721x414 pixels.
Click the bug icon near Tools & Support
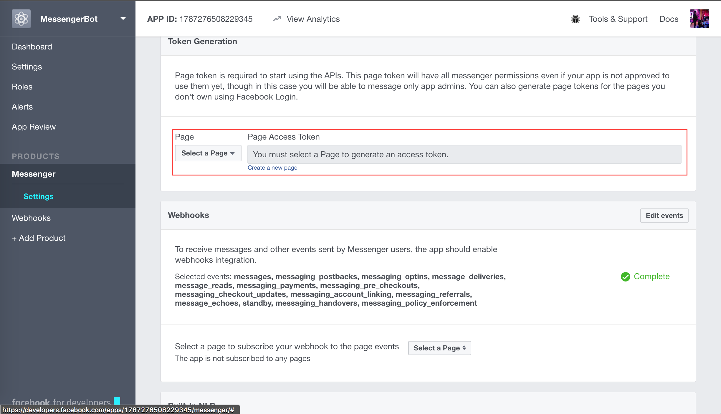tap(575, 19)
